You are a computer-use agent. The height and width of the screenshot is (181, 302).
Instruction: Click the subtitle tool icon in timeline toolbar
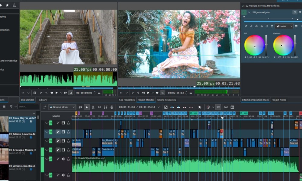(226, 107)
